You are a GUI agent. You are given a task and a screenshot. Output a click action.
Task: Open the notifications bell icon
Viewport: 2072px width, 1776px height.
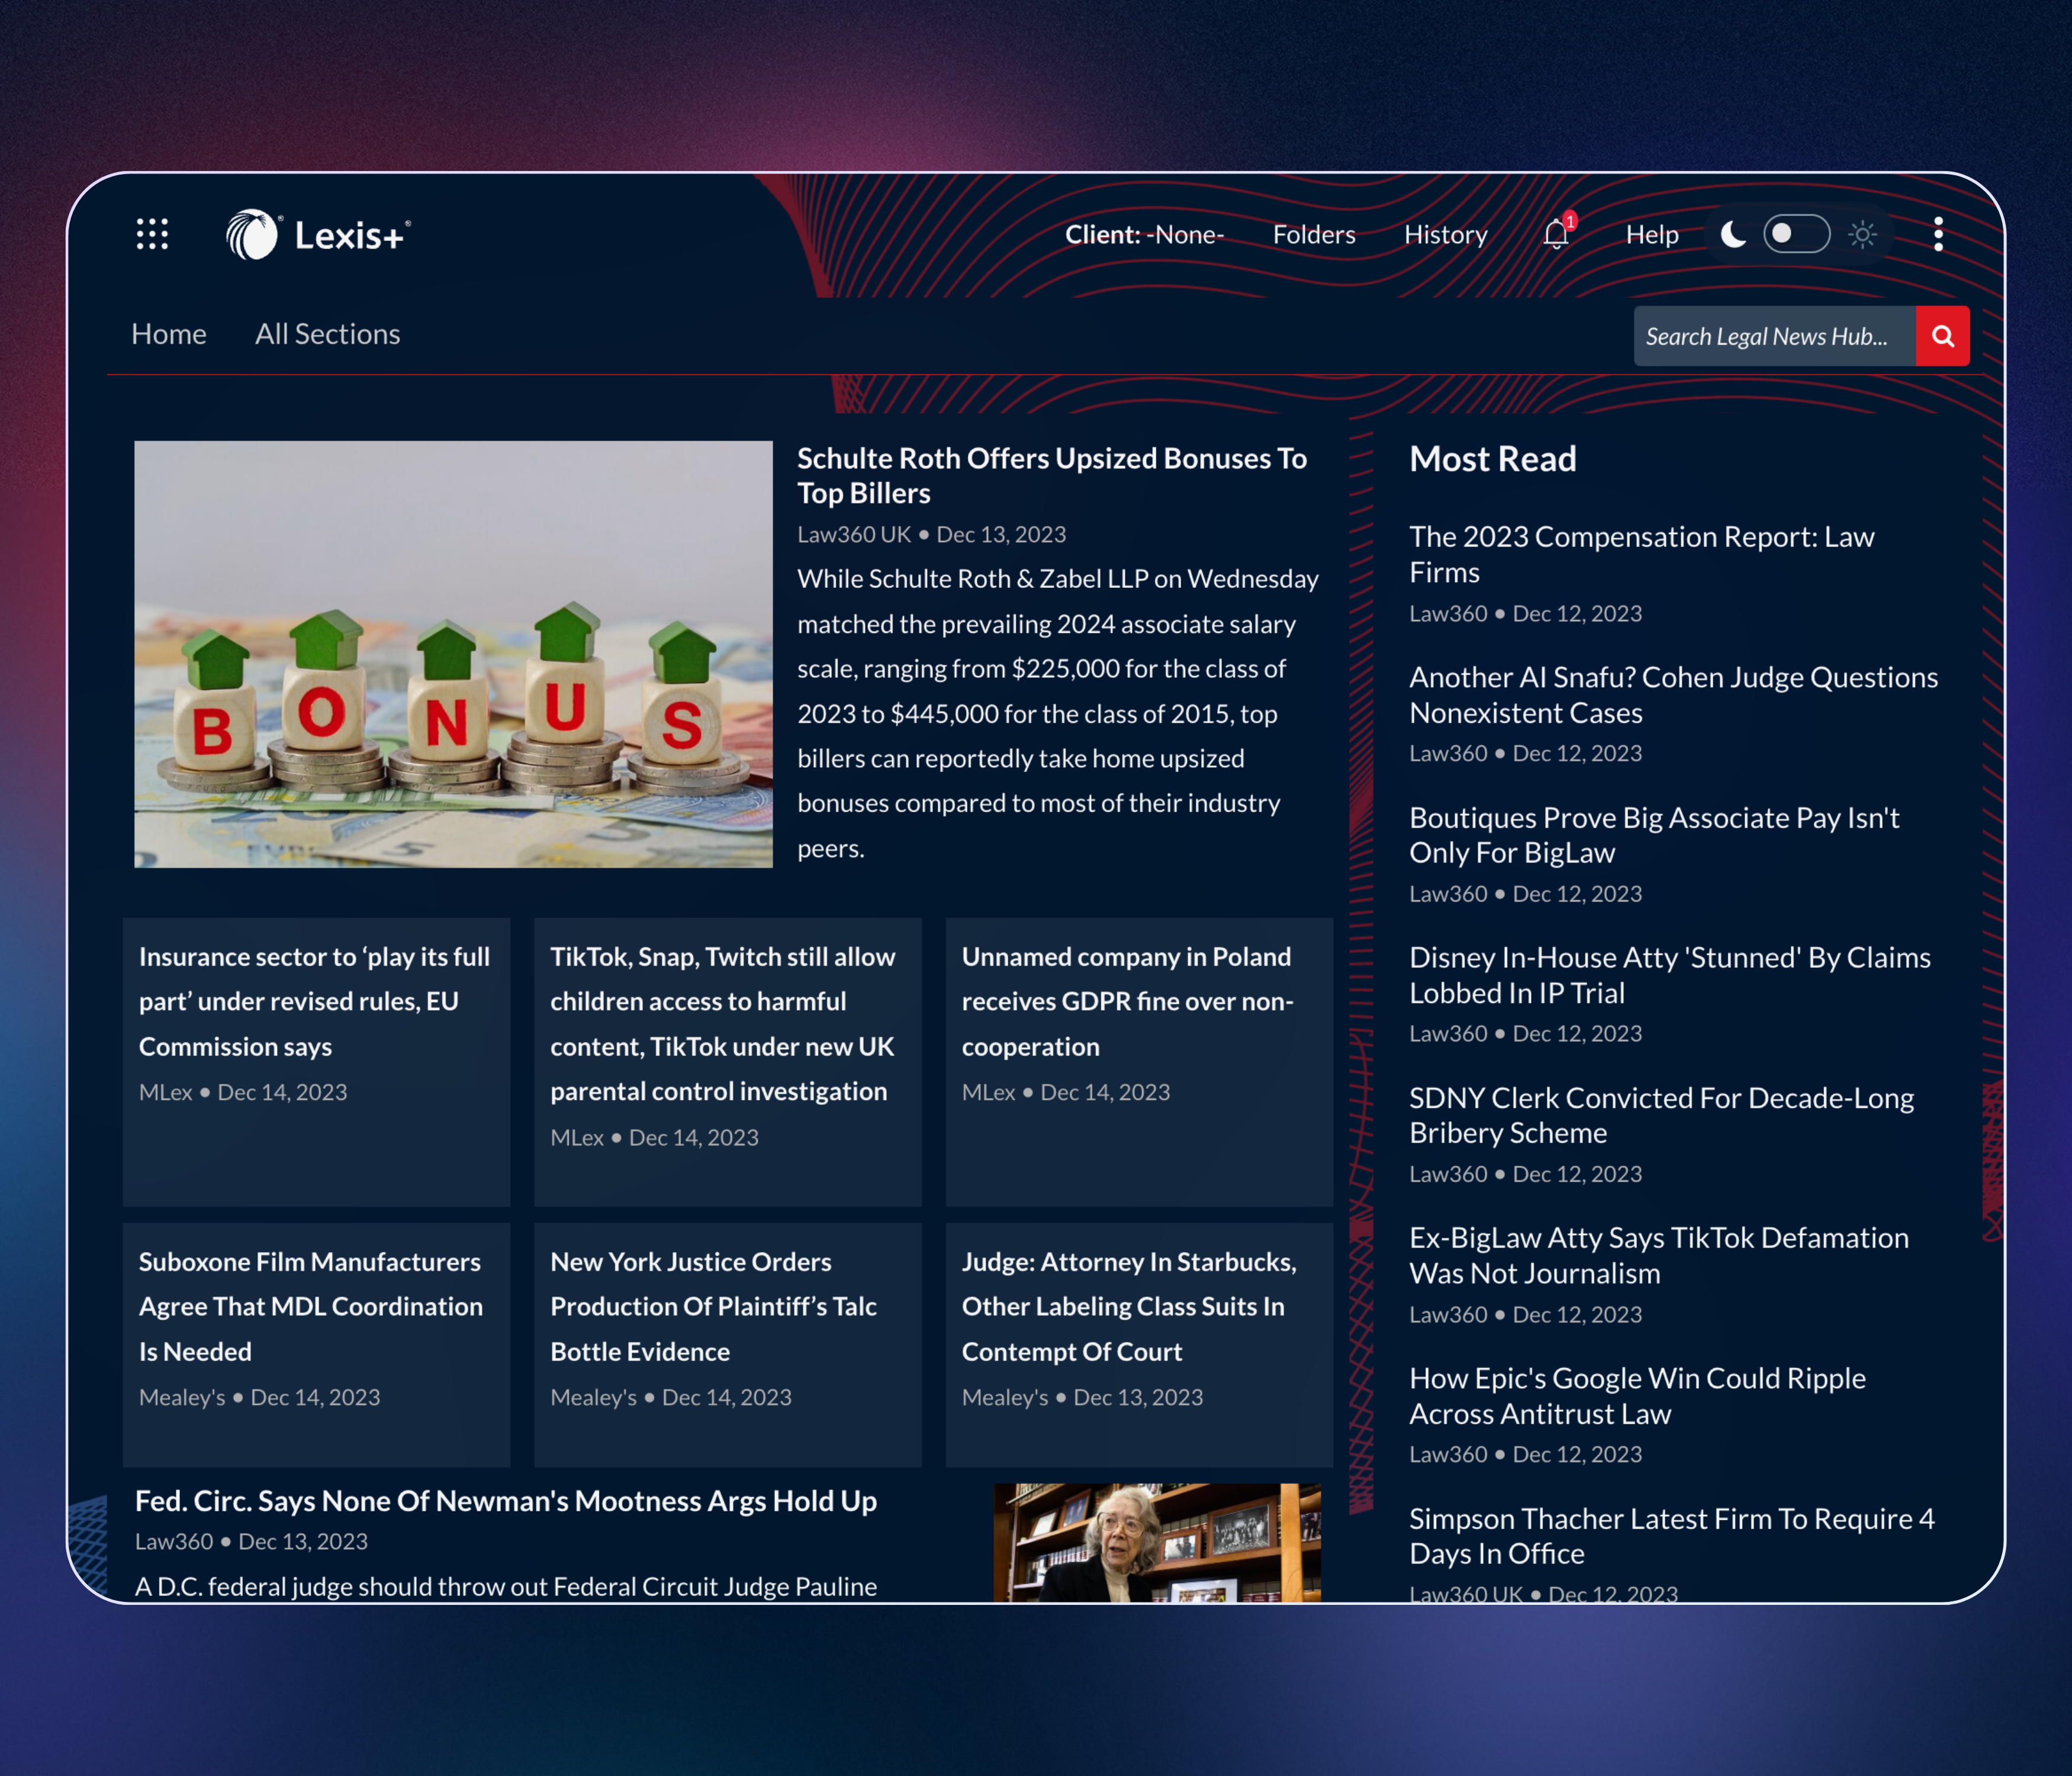tap(1556, 234)
